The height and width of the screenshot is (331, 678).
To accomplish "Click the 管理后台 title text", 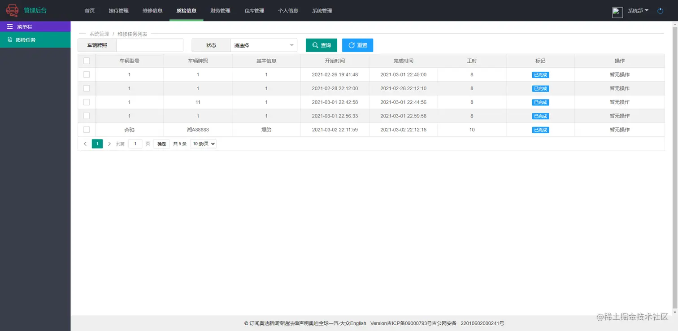I will [35, 10].
